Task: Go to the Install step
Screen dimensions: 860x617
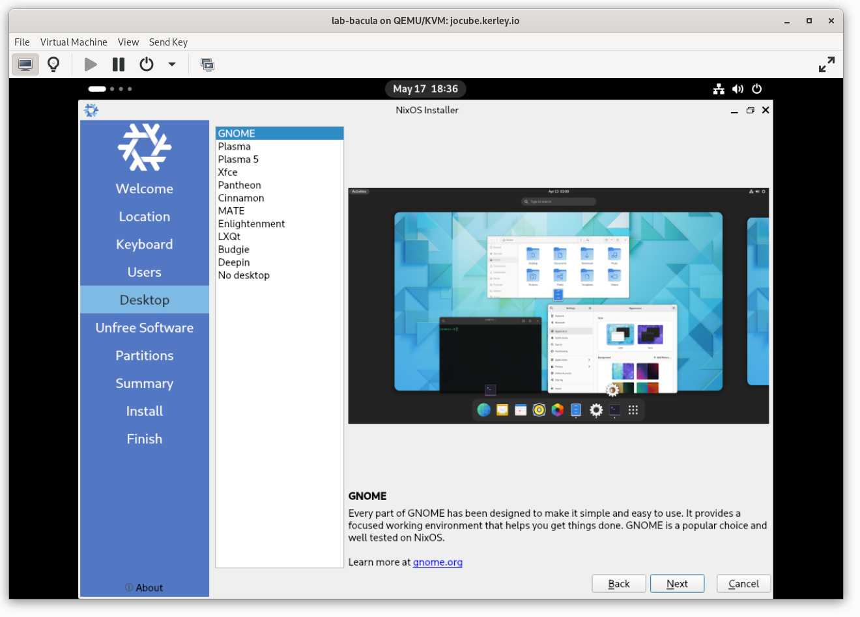Action: click(x=145, y=411)
